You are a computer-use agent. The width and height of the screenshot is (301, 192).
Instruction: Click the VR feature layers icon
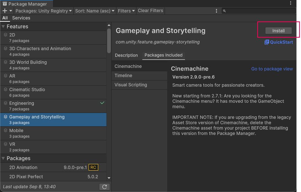6,144
